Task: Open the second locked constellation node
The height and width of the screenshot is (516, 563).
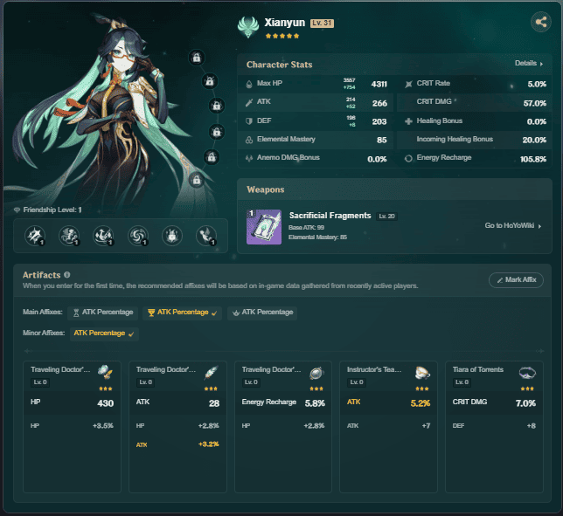Action: coord(210,82)
